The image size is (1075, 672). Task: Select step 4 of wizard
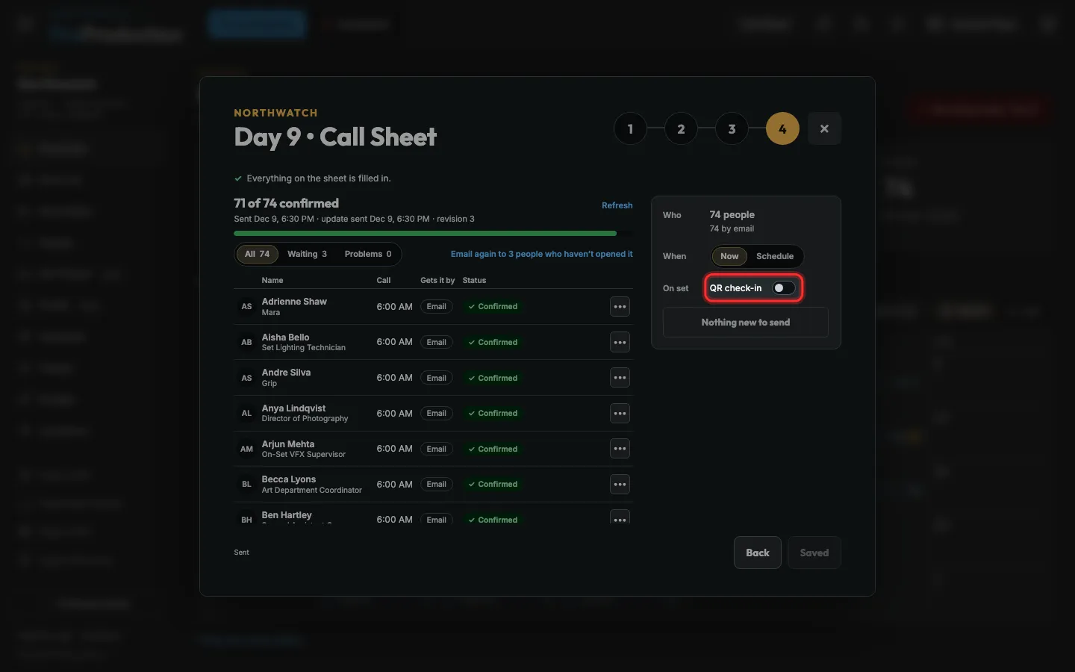[782, 129]
